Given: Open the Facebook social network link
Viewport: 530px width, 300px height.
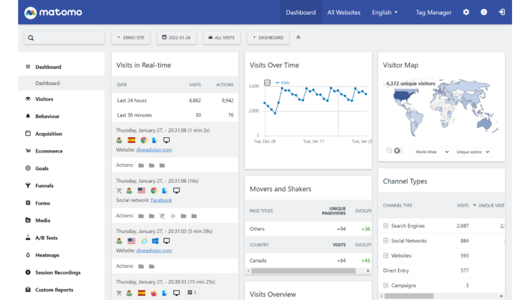Looking at the screenshot, I should coord(161,200).
